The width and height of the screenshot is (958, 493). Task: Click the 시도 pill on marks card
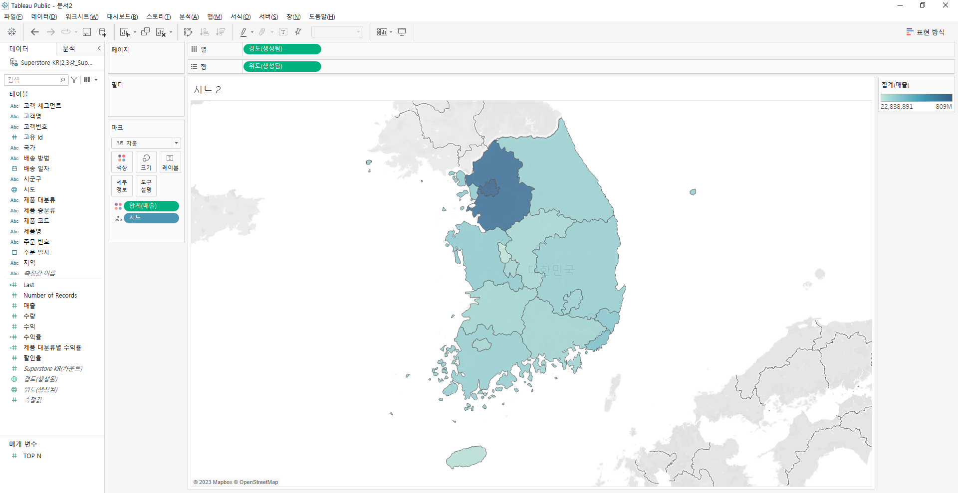(x=151, y=218)
